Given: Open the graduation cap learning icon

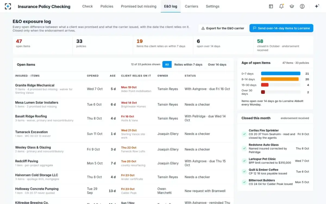Looking at the screenshot, I should (x=292, y=6).
